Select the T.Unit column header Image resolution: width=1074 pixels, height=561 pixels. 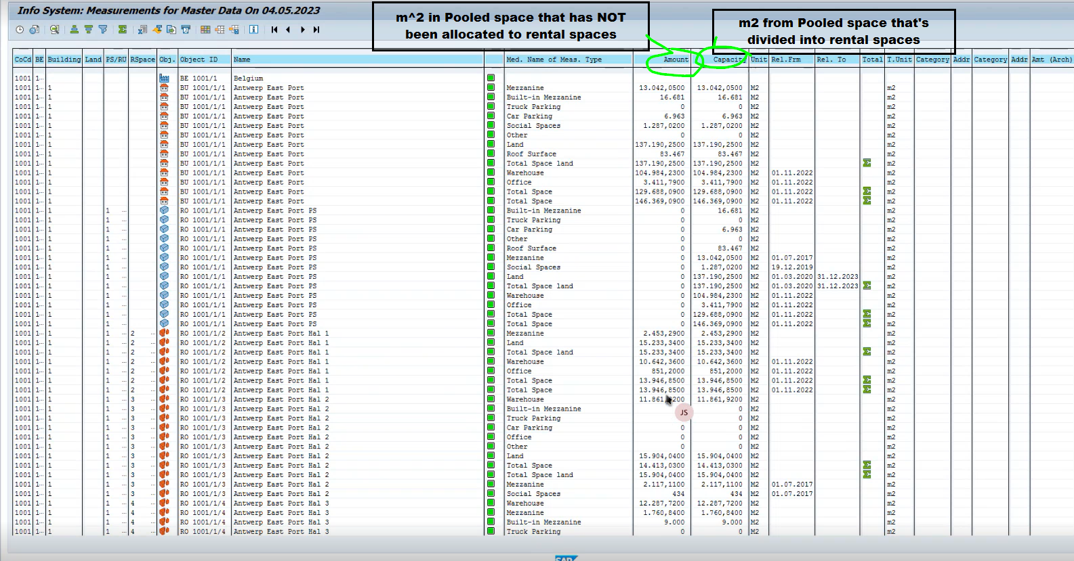click(x=899, y=60)
